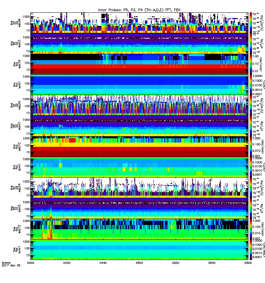
Task: Select the 0400 time axis label
Action: tap(30, 263)
